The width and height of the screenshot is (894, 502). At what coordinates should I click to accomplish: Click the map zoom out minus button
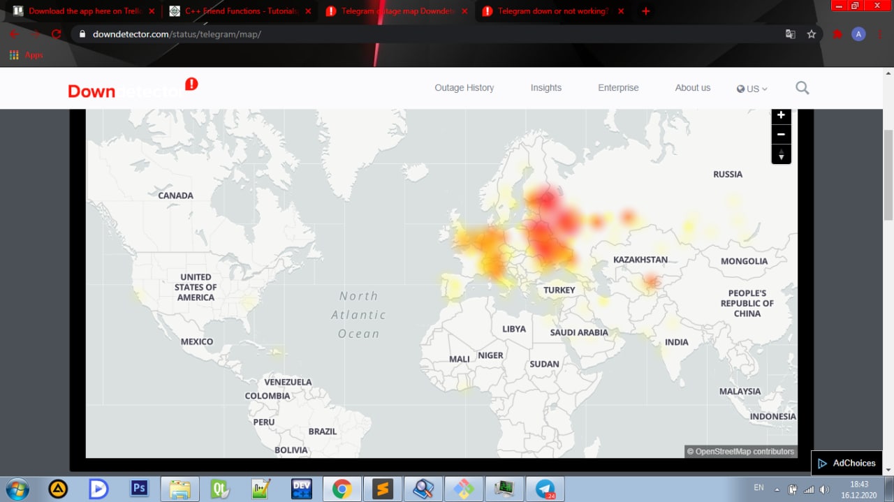click(781, 135)
